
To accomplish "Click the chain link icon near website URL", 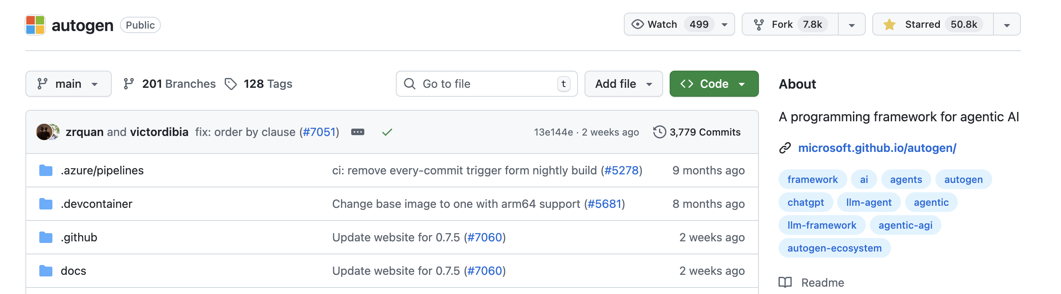I will (x=785, y=148).
